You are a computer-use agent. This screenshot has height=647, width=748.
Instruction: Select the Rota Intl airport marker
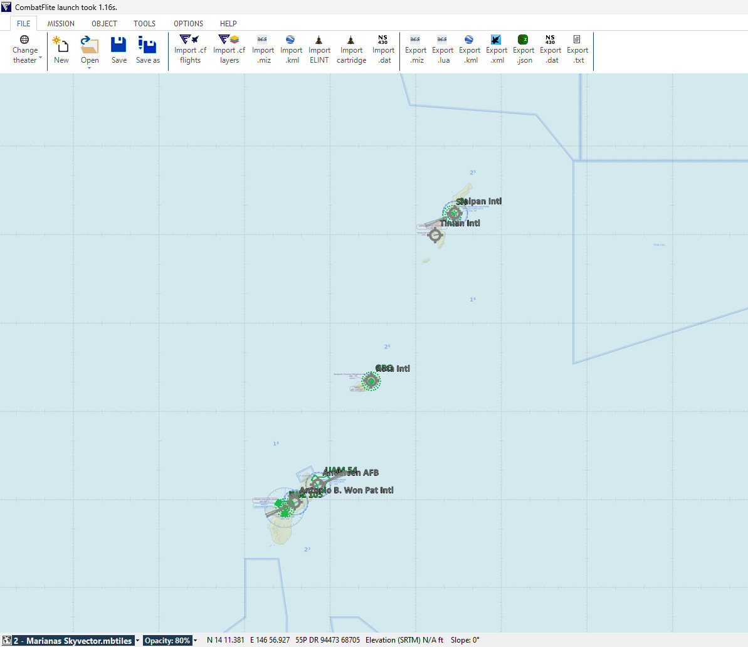pyautogui.click(x=371, y=381)
